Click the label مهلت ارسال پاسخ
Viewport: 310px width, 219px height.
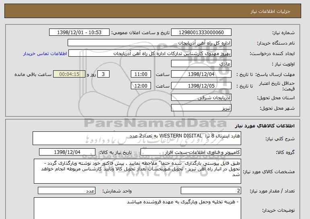click(275, 75)
